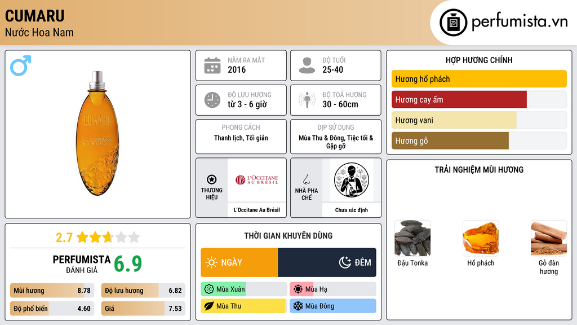Image resolution: width=577 pixels, height=325 pixels.
Task: Click the Gỗ đàn hương note image
Action: point(549,238)
